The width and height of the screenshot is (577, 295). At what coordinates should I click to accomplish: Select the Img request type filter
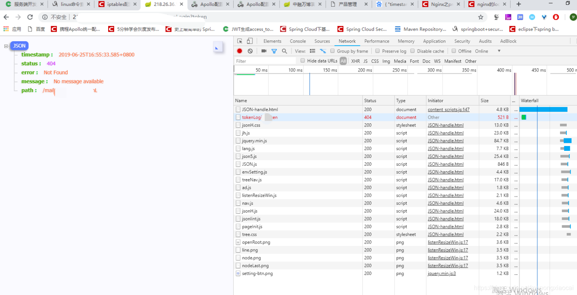pos(386,61)
